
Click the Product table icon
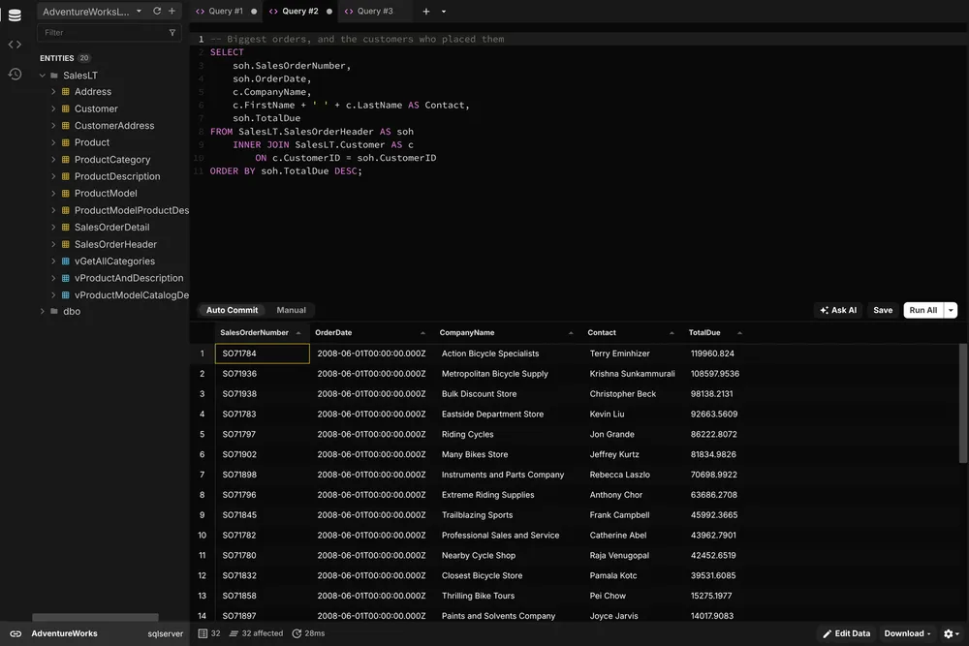coord(66,142)
